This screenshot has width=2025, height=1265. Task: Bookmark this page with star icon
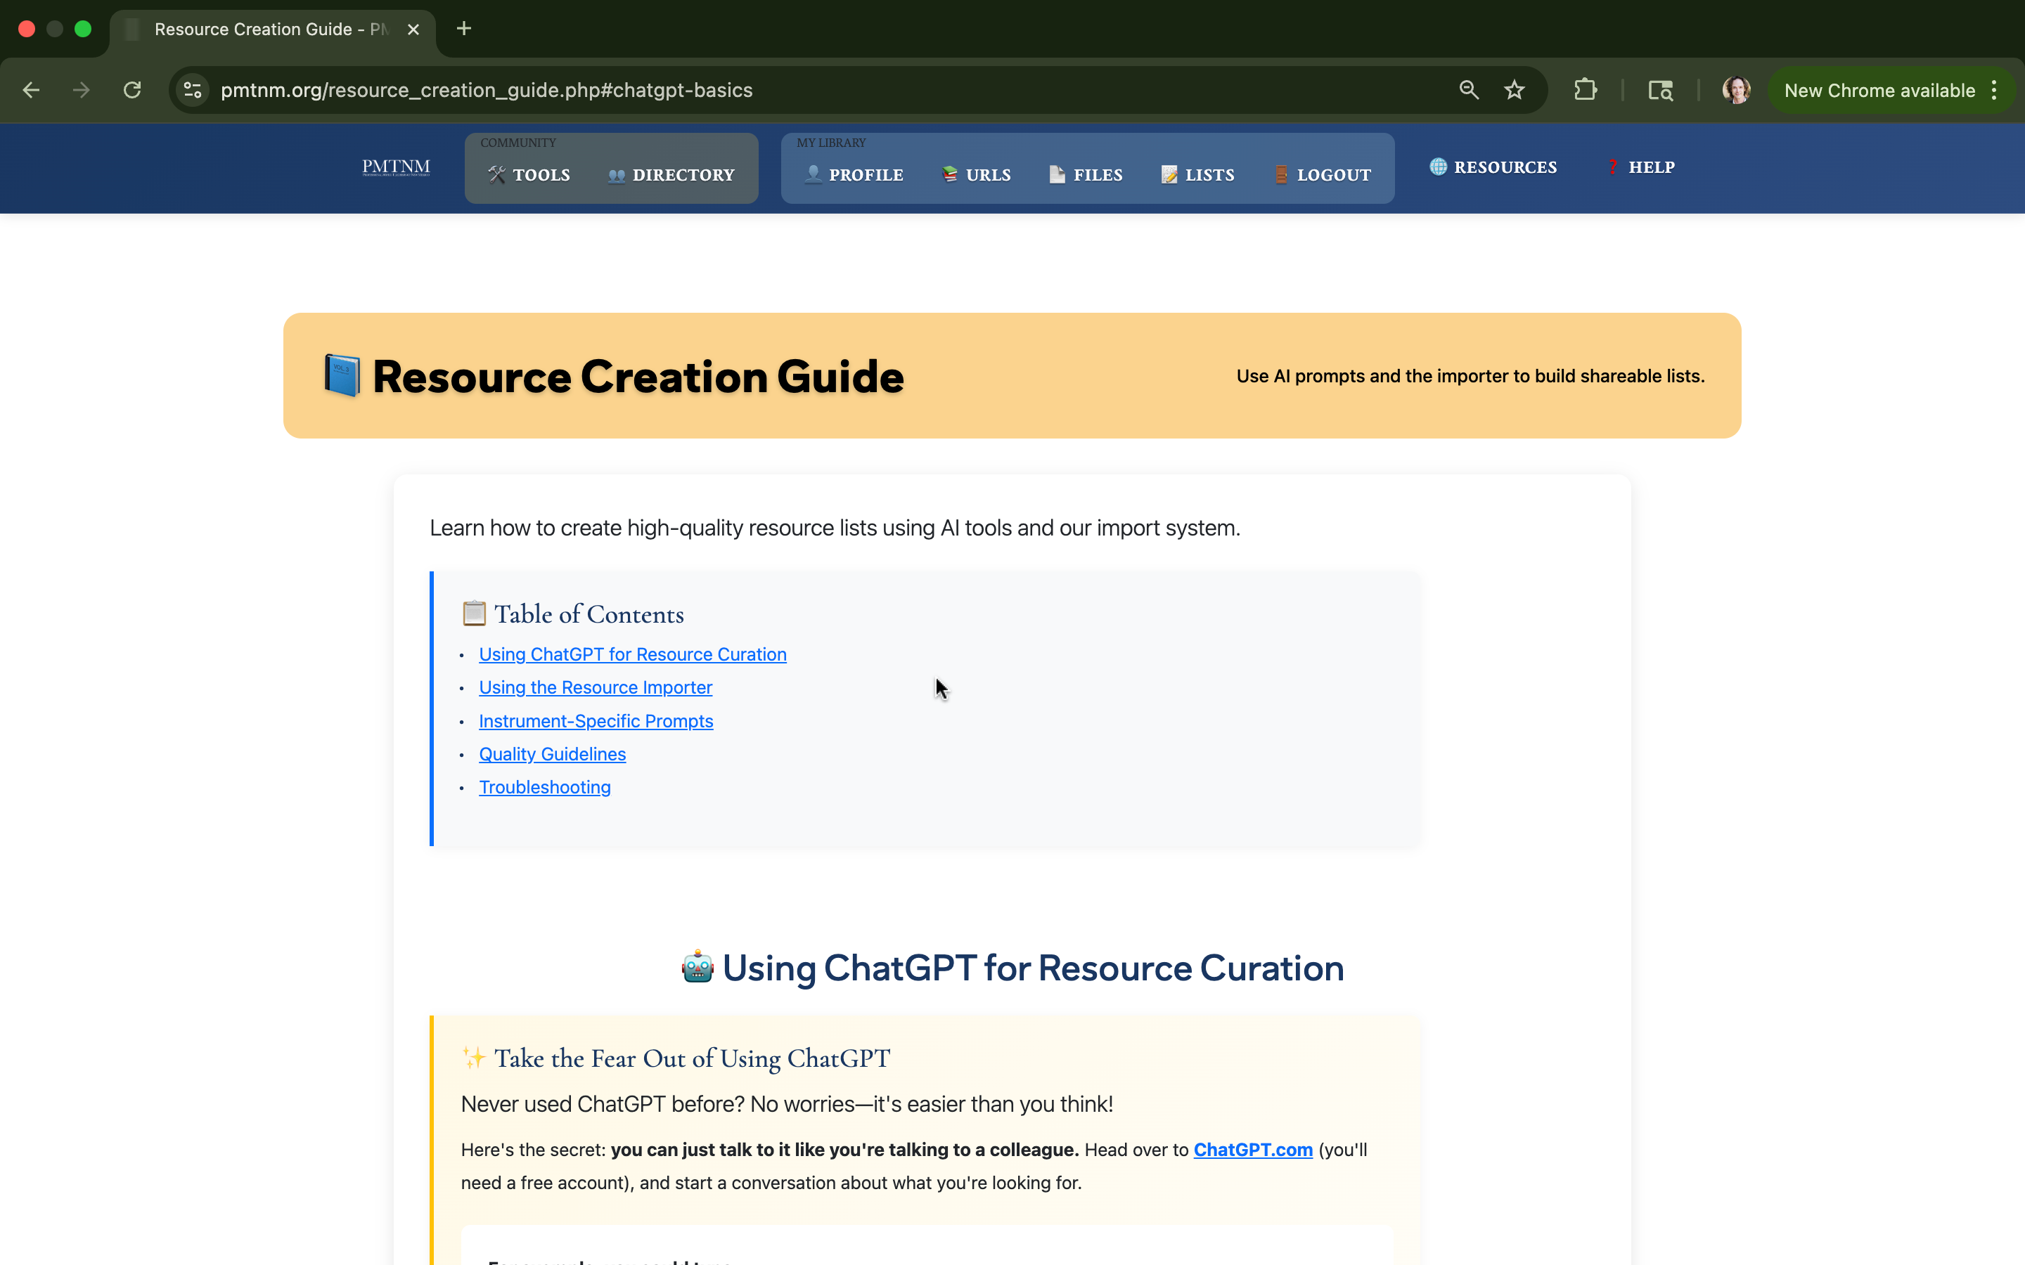point(1514,91)
